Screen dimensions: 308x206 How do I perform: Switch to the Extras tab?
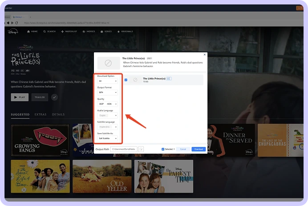[x=41, y=115]
